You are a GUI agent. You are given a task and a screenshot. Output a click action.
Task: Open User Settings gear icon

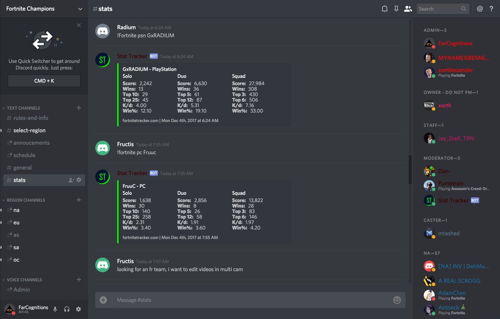pyautogui.click(x=78, y=309)
